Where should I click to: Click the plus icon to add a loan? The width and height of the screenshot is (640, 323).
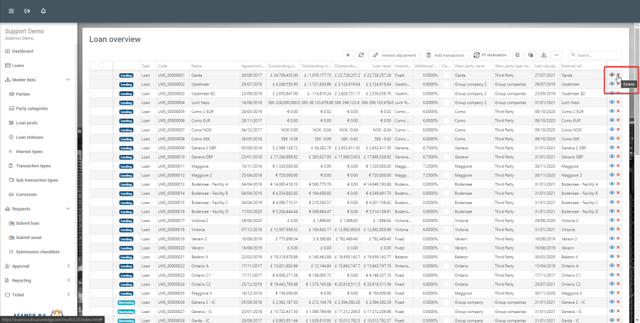[x=348, y=55]
